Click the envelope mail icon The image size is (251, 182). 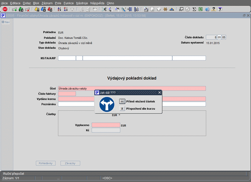point(95,9)
